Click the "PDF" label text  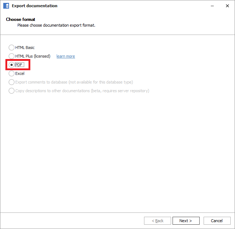point(19,65)
